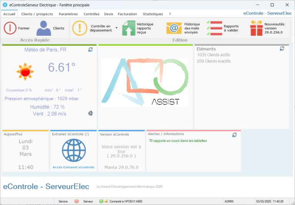Open the green Historique rapports reçus icon
The width and height of the screenshot is (295, 205).
coord(129,28)
